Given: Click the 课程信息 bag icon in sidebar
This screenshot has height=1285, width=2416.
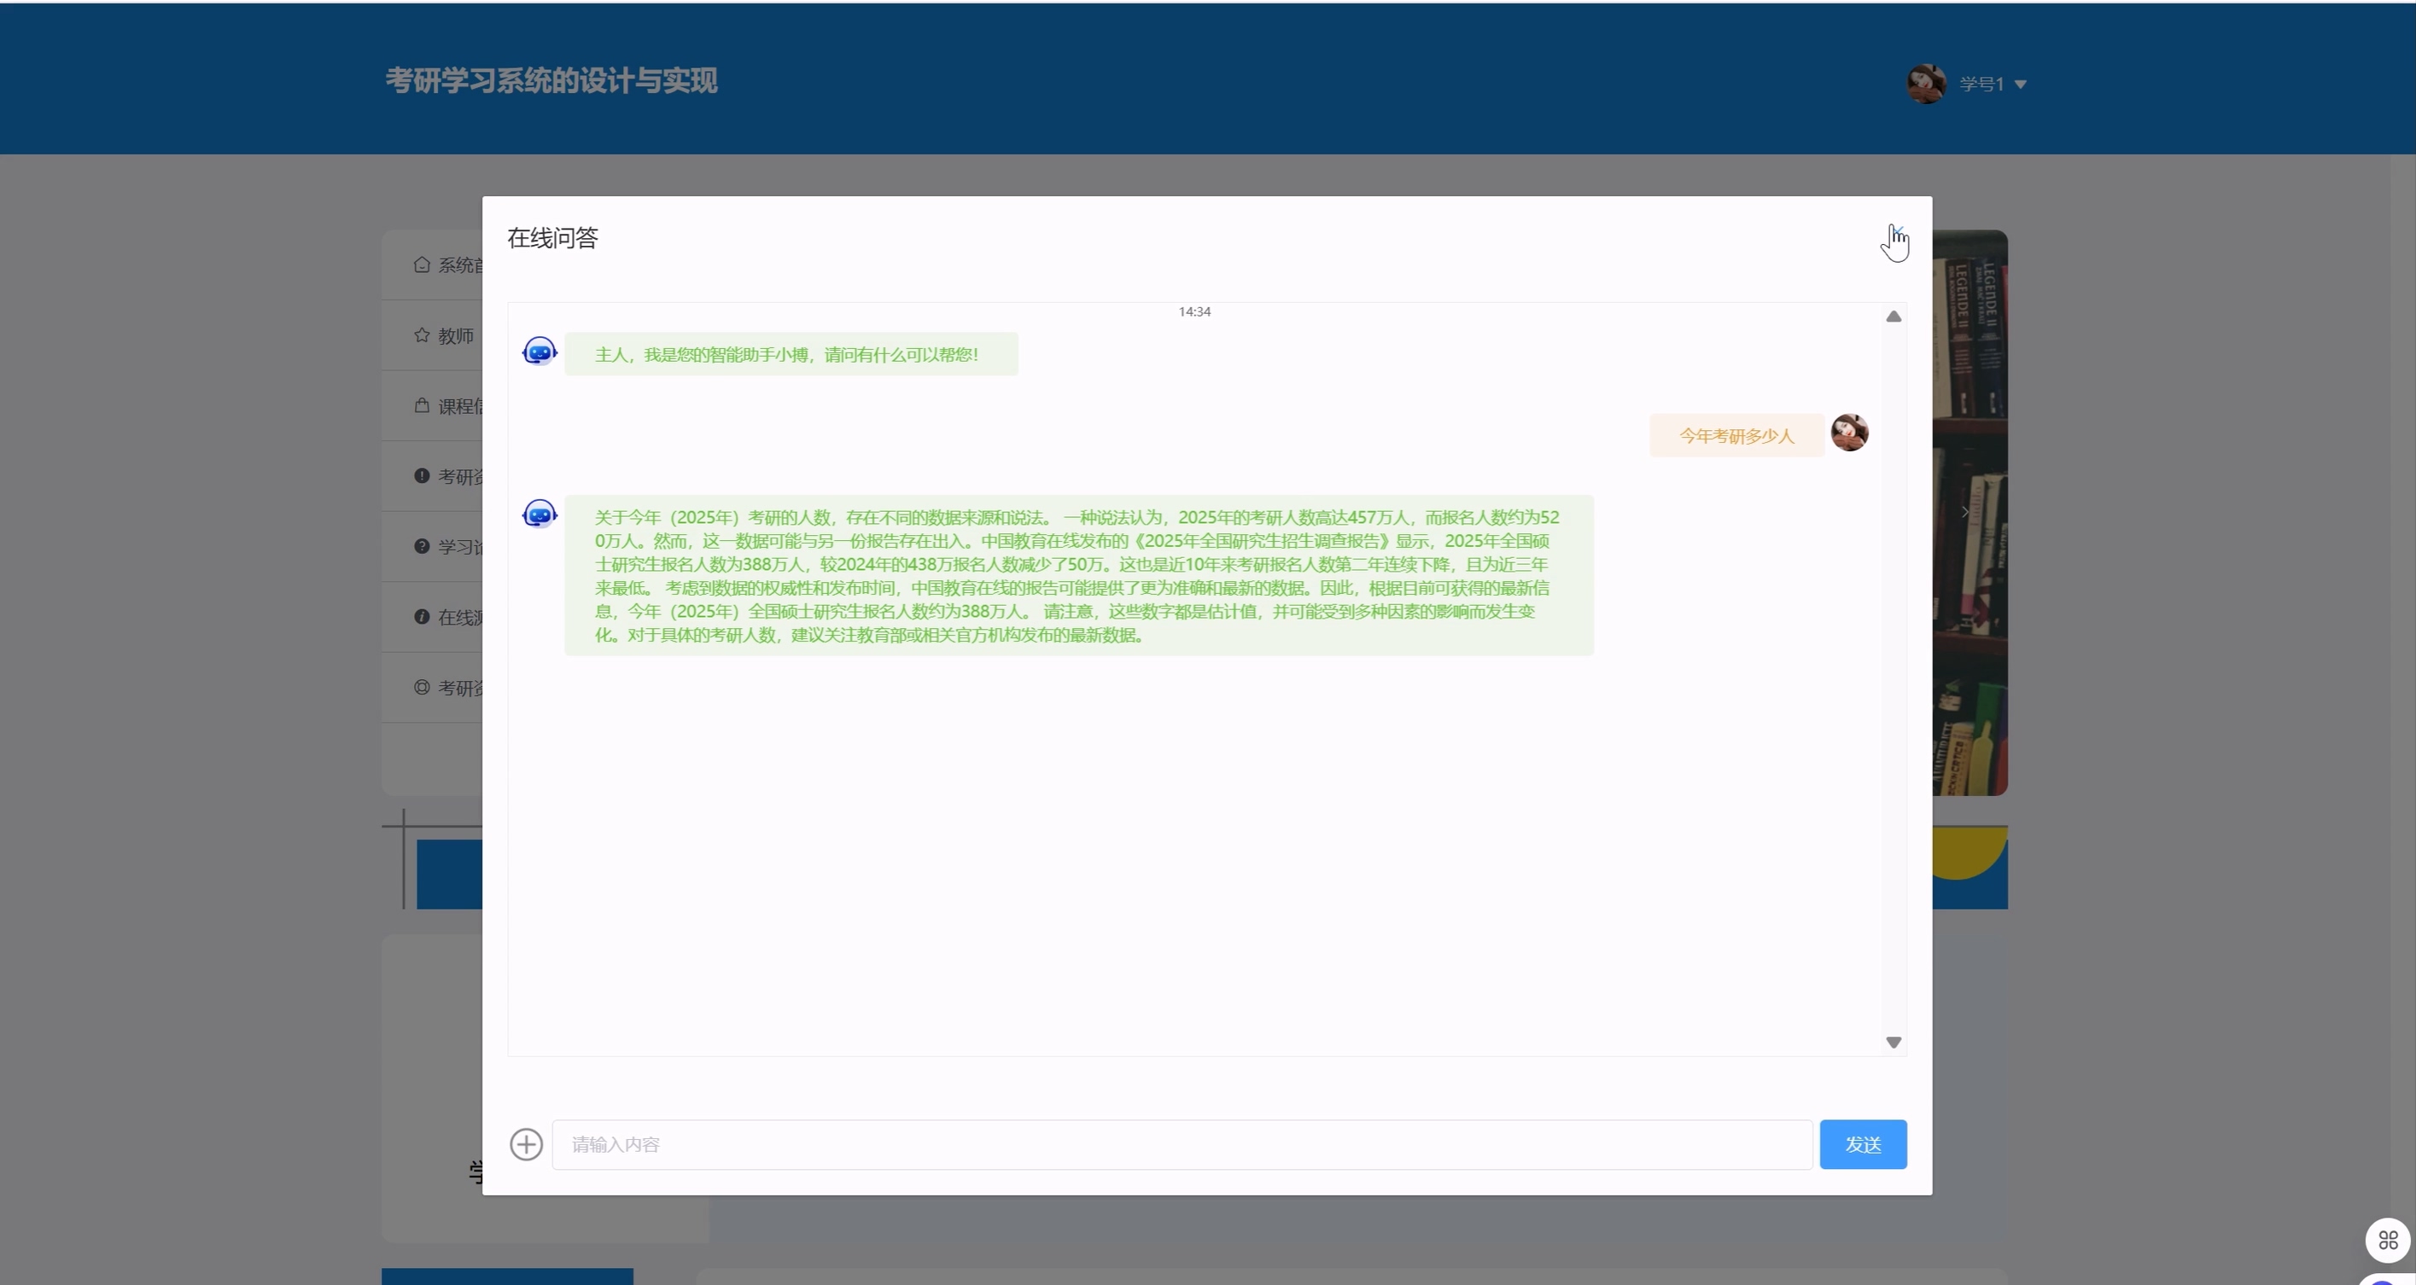Looking at the screenshot, I should pos(422,405).
